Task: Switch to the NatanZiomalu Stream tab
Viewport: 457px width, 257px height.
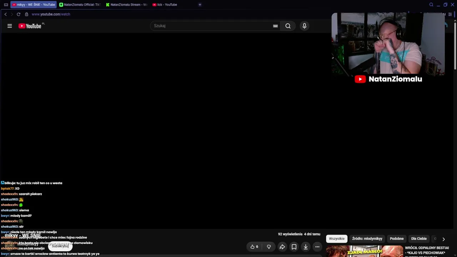Action: tap(127, 5)
